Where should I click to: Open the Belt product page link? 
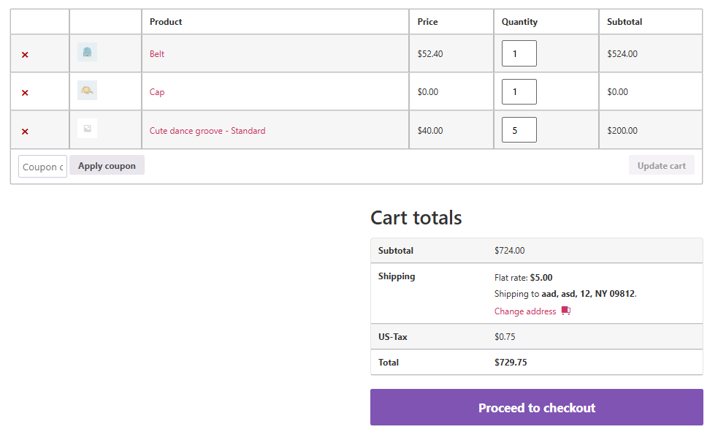157,54
